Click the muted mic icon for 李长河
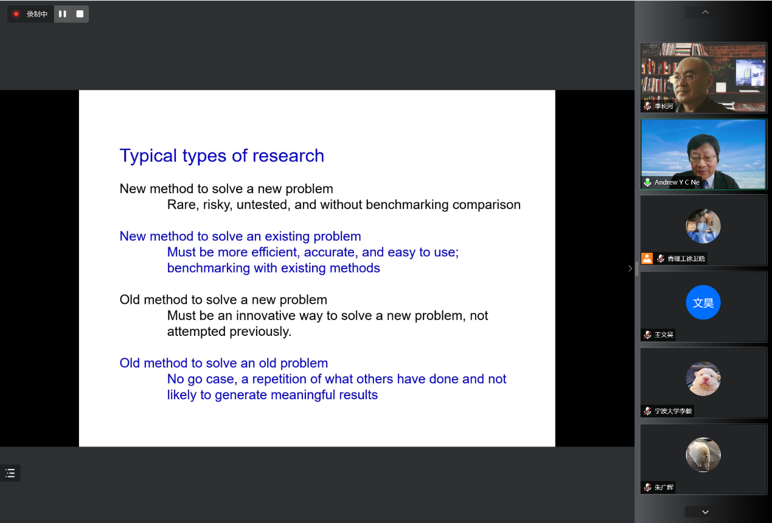 (x=648, y=106)
